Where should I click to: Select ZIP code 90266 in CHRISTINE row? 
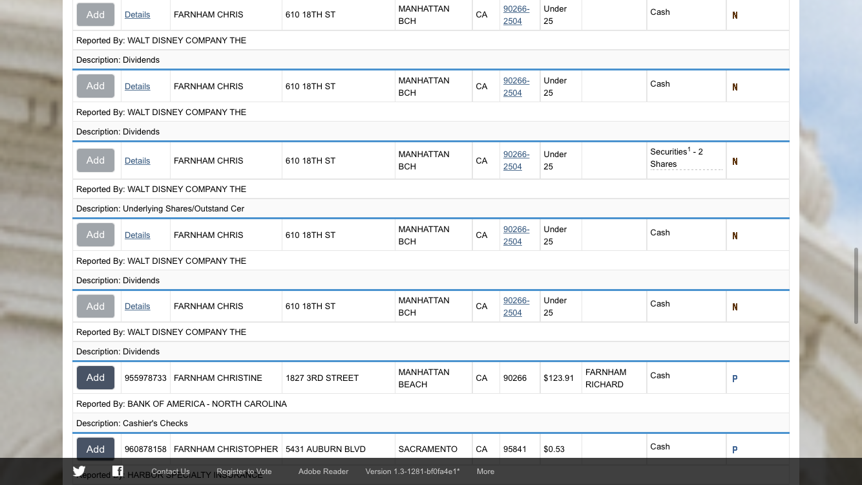coord(515,378)
